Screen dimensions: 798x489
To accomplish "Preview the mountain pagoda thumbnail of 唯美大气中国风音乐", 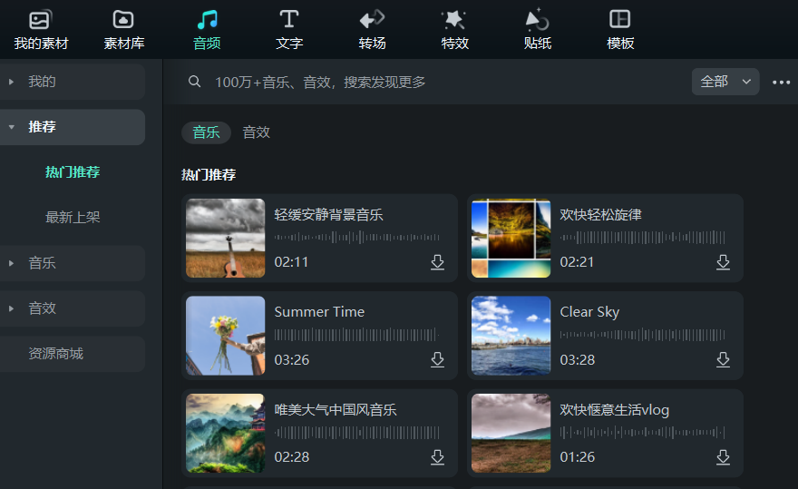I will tap(226, 433).
